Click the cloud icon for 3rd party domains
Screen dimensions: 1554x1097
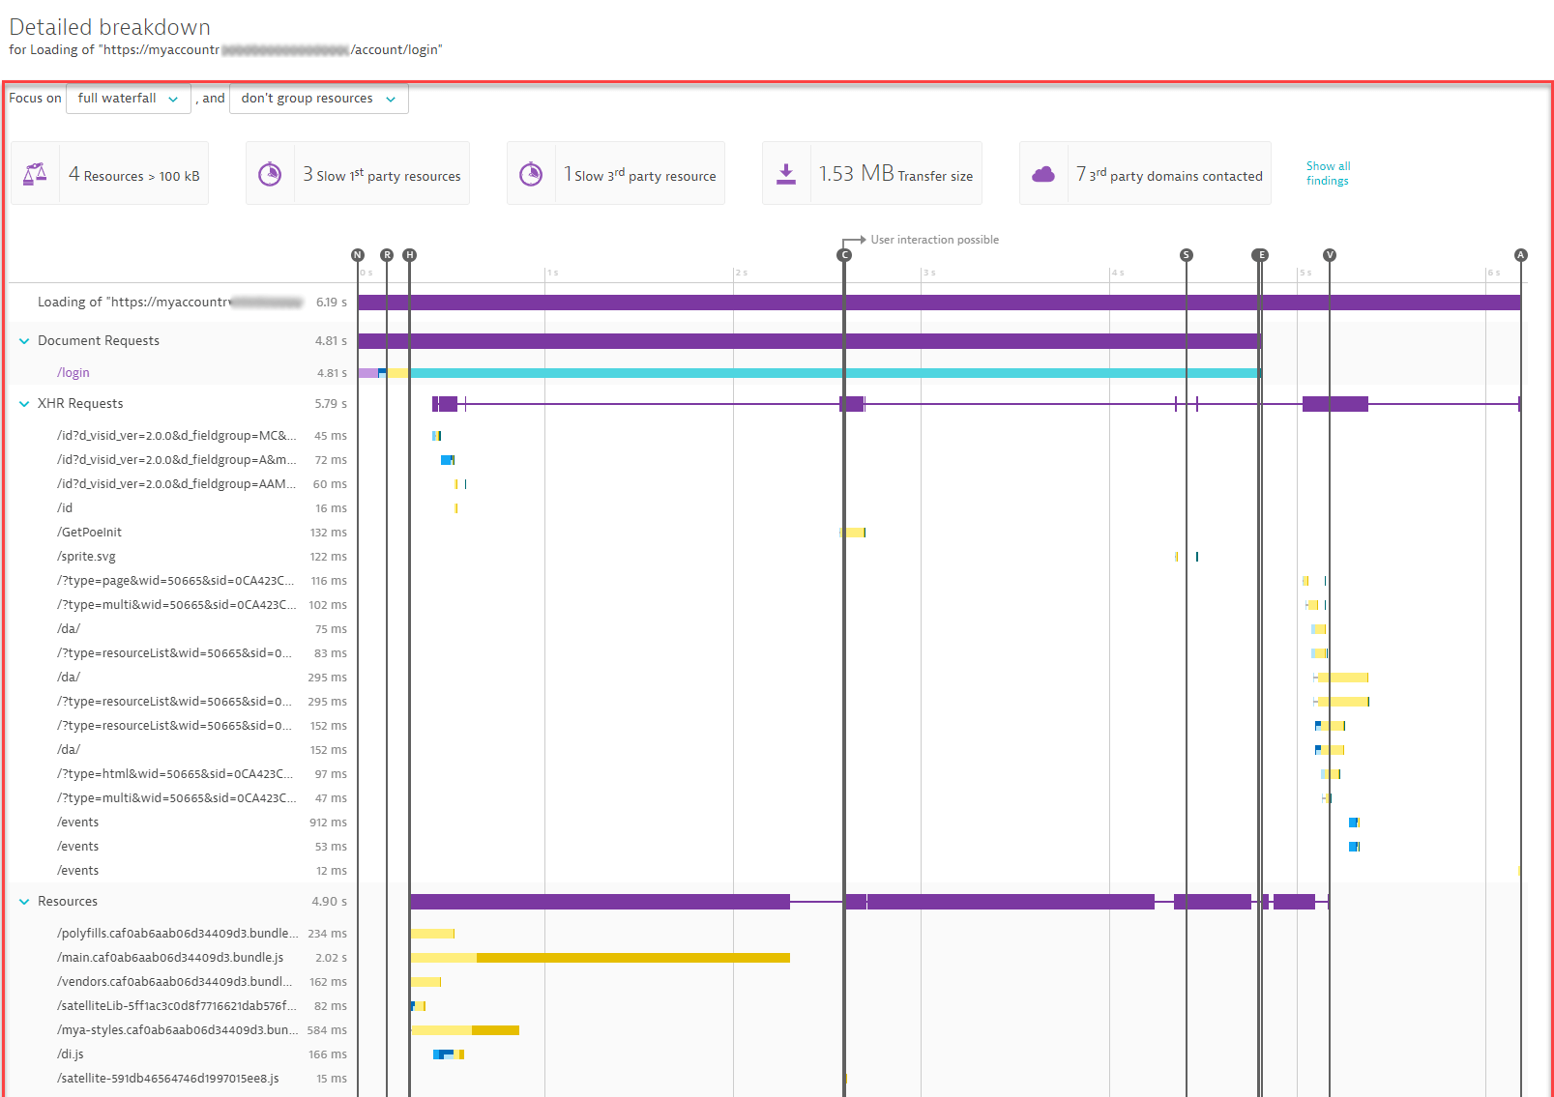pos(1043,174)
